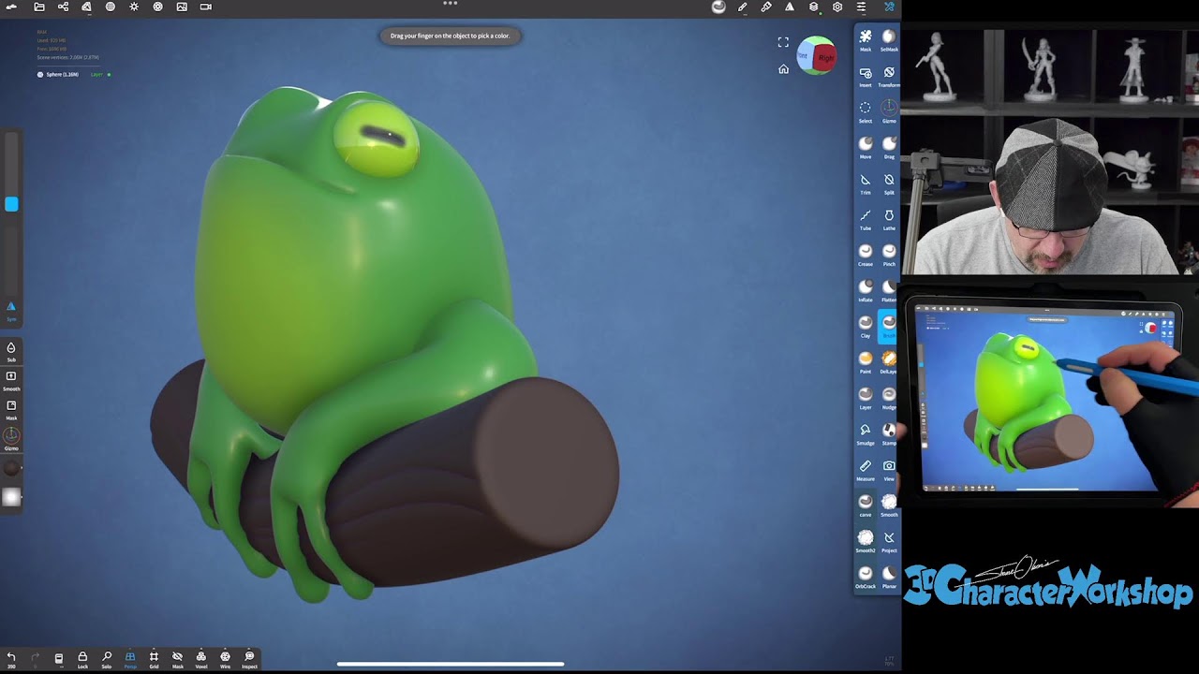Open the tools wrench menu
This screenshot has height=674, width=1199.
pyautogui.click(x=889, y=7)
